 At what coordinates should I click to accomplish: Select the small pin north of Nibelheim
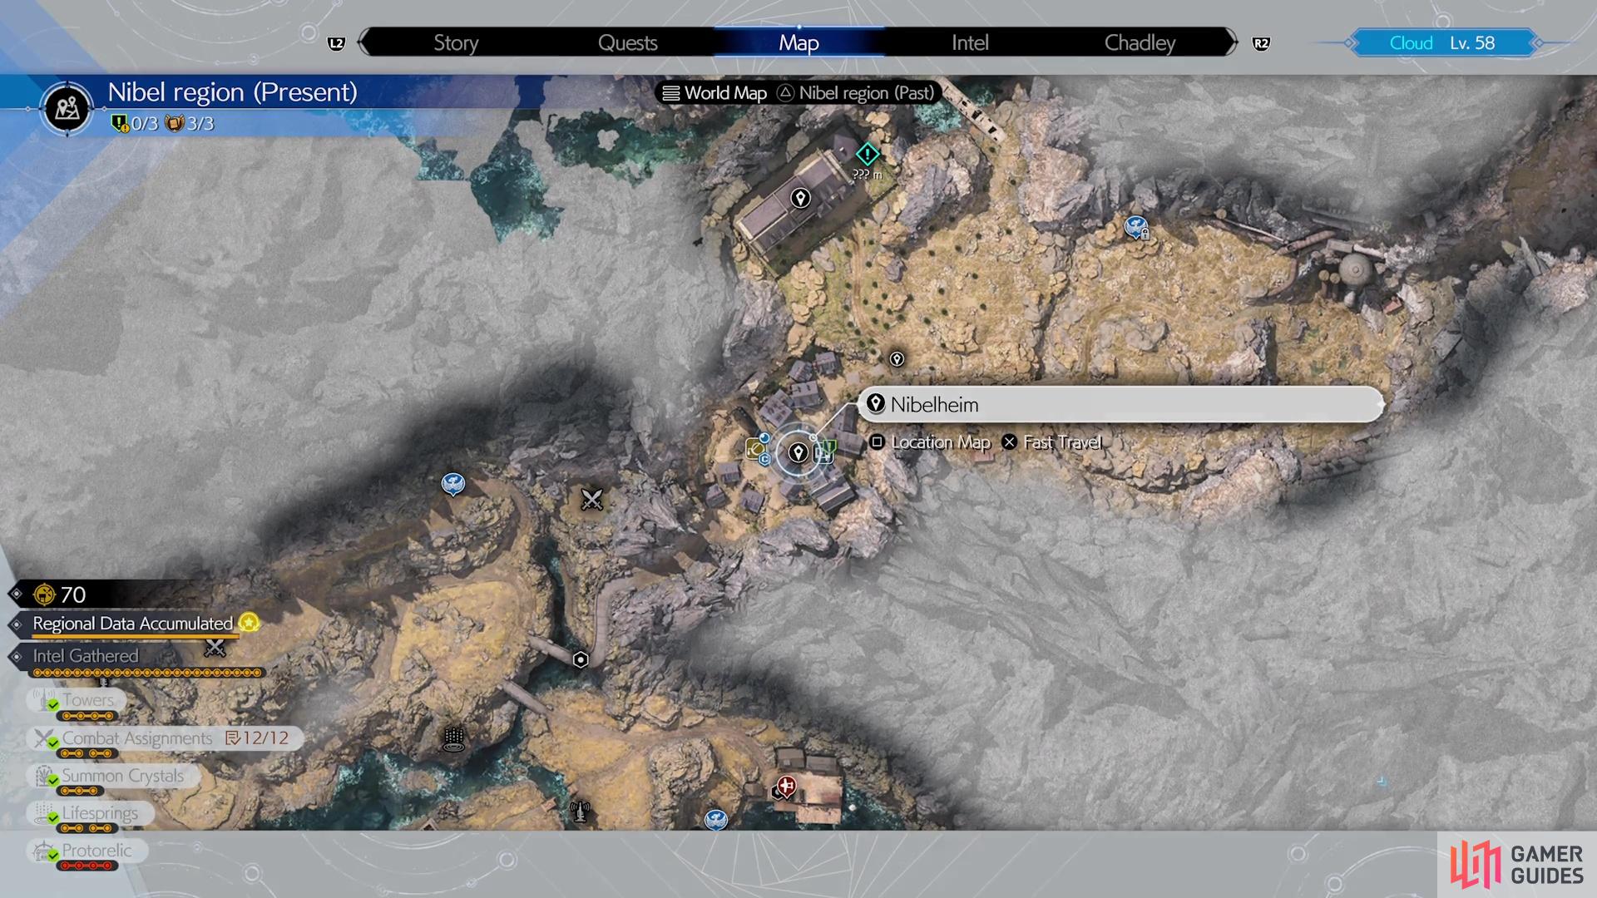point(897,359)
